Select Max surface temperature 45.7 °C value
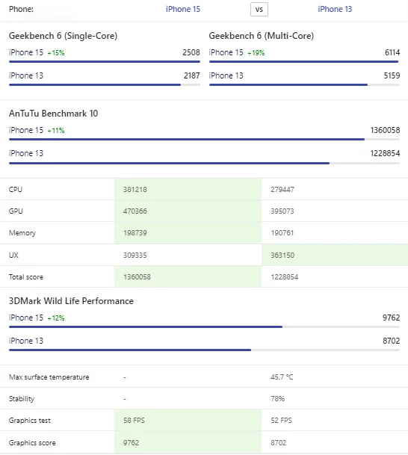Viewport: 408px width, 455px height. 282,377
